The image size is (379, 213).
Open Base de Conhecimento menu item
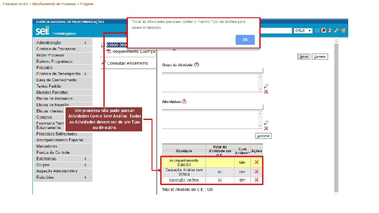click(x=63, y=80)
